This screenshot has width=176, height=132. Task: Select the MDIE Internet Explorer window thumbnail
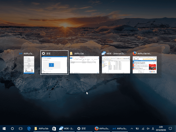pyautogui.click(x=116, y=65)
